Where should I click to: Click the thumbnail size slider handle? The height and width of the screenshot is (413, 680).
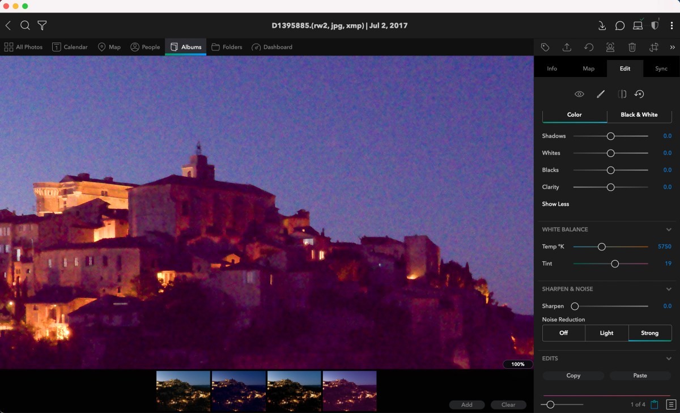tap(550, 405)
